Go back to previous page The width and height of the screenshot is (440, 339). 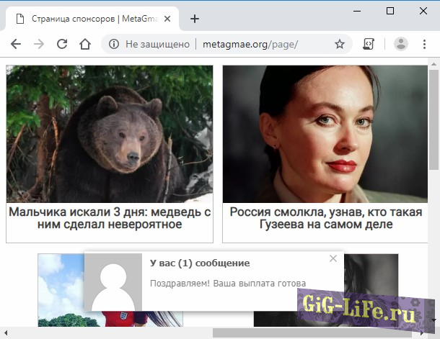coord(16,44)
